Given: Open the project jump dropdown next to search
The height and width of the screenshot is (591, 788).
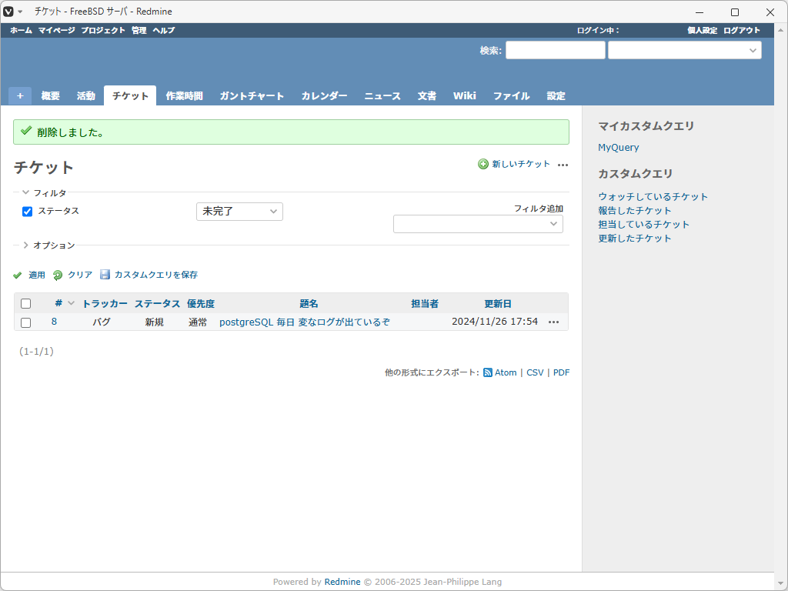Looking at the screenshot, I should coord(684,50).
